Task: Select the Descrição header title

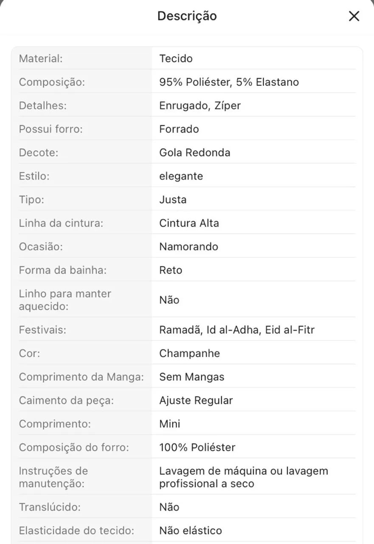Action: [x=187, y=16]
